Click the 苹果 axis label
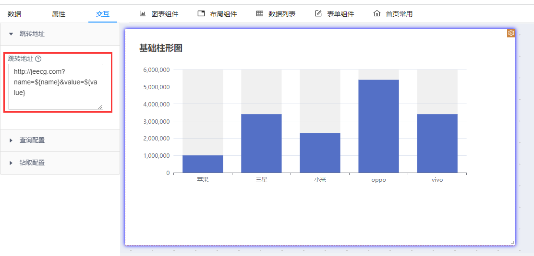534x256 pixels. click(x=203, y=180)
